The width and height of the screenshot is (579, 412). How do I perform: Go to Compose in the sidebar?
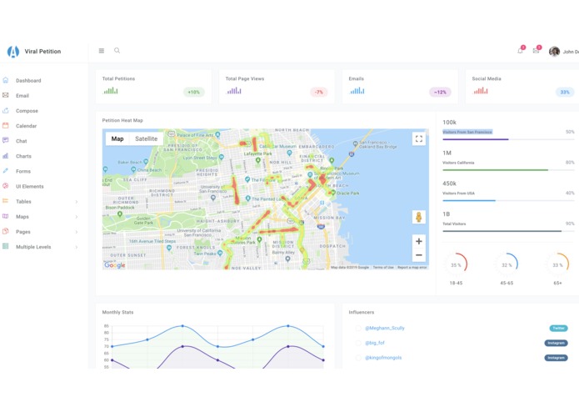click(x=27, y=111)
